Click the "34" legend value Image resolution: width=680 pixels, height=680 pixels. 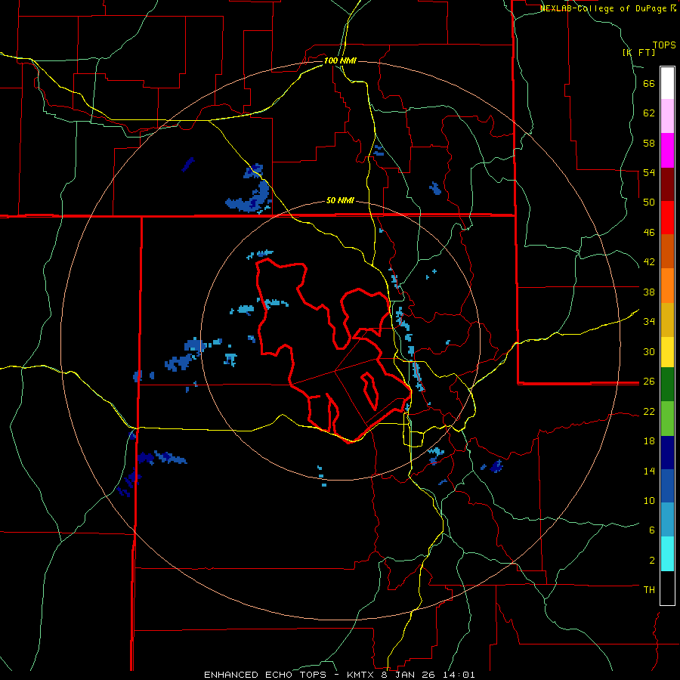[649, 322]
